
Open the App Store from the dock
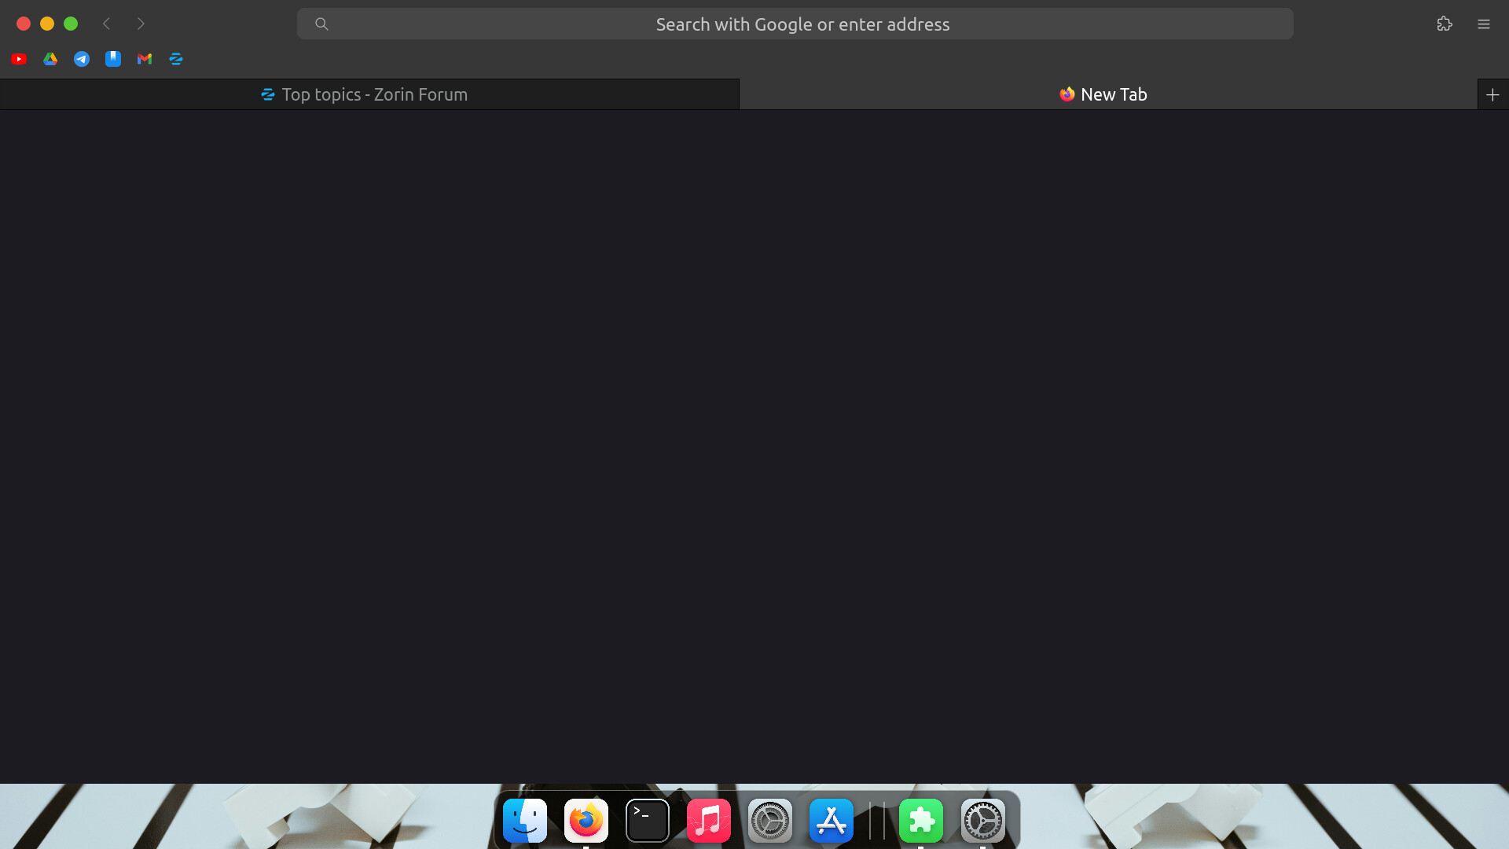[830, 820]
